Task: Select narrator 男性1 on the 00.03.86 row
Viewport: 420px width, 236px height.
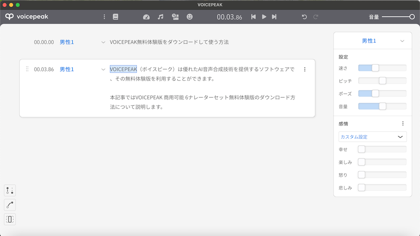Action: pos(67,70)
